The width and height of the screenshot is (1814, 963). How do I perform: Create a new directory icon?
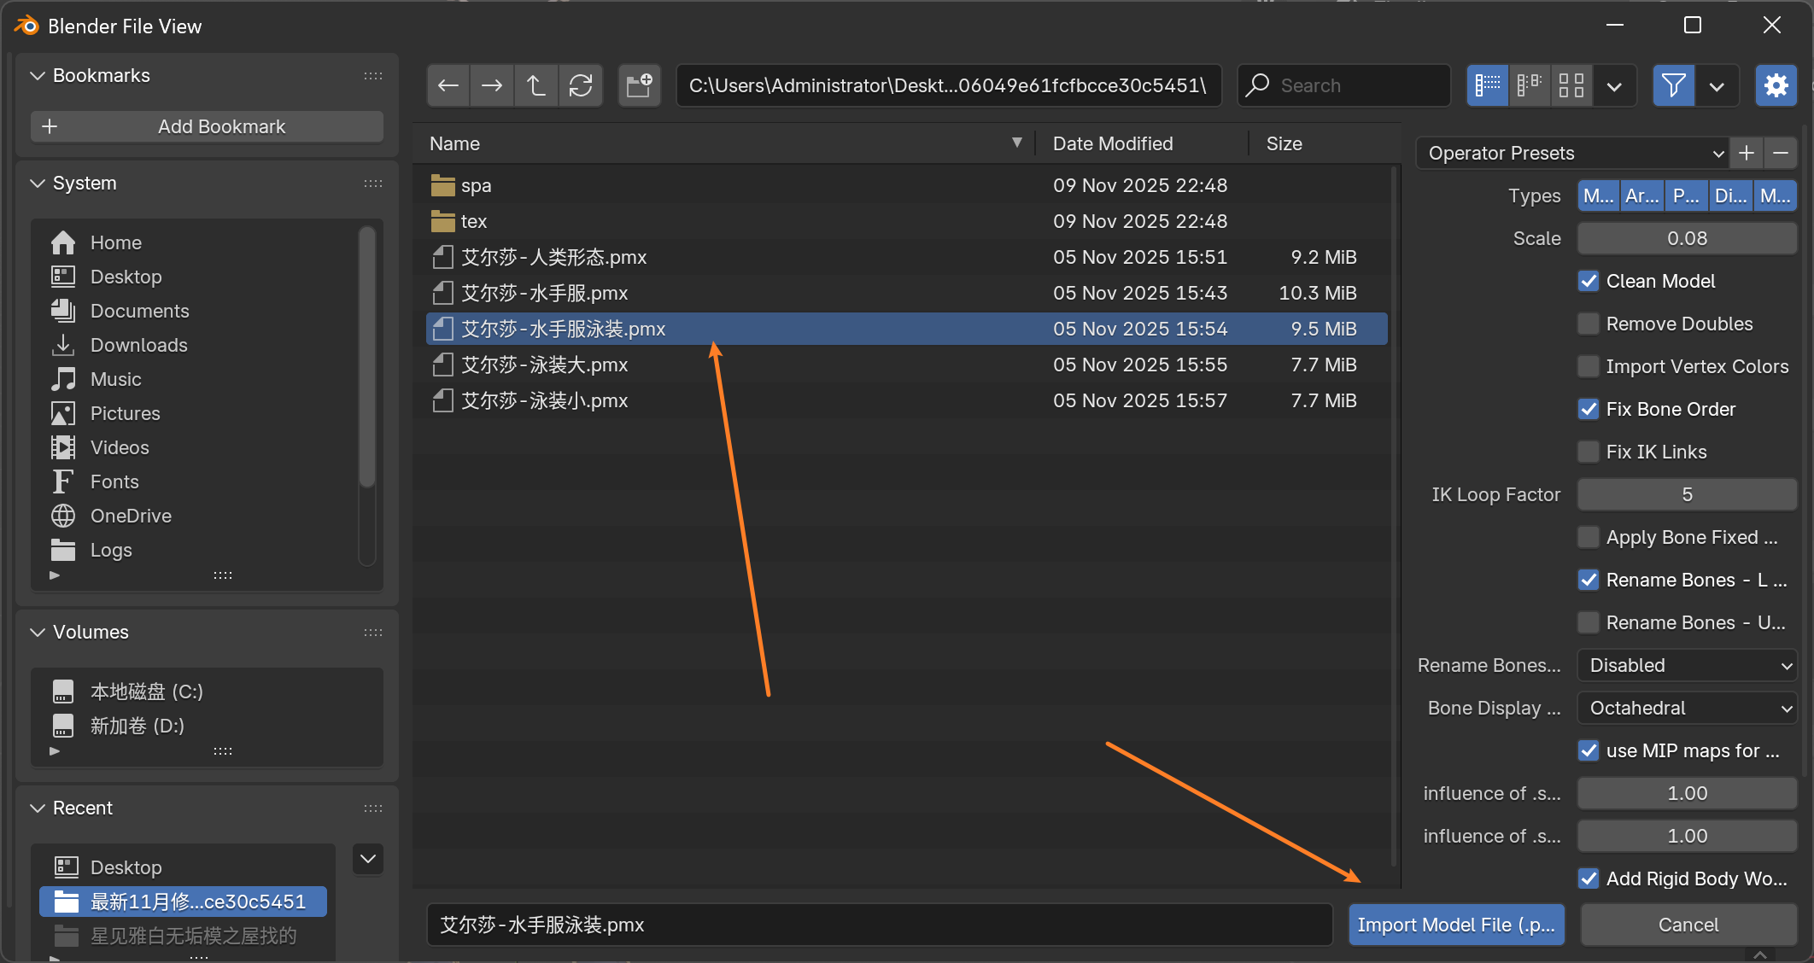[x=639, y=85]
